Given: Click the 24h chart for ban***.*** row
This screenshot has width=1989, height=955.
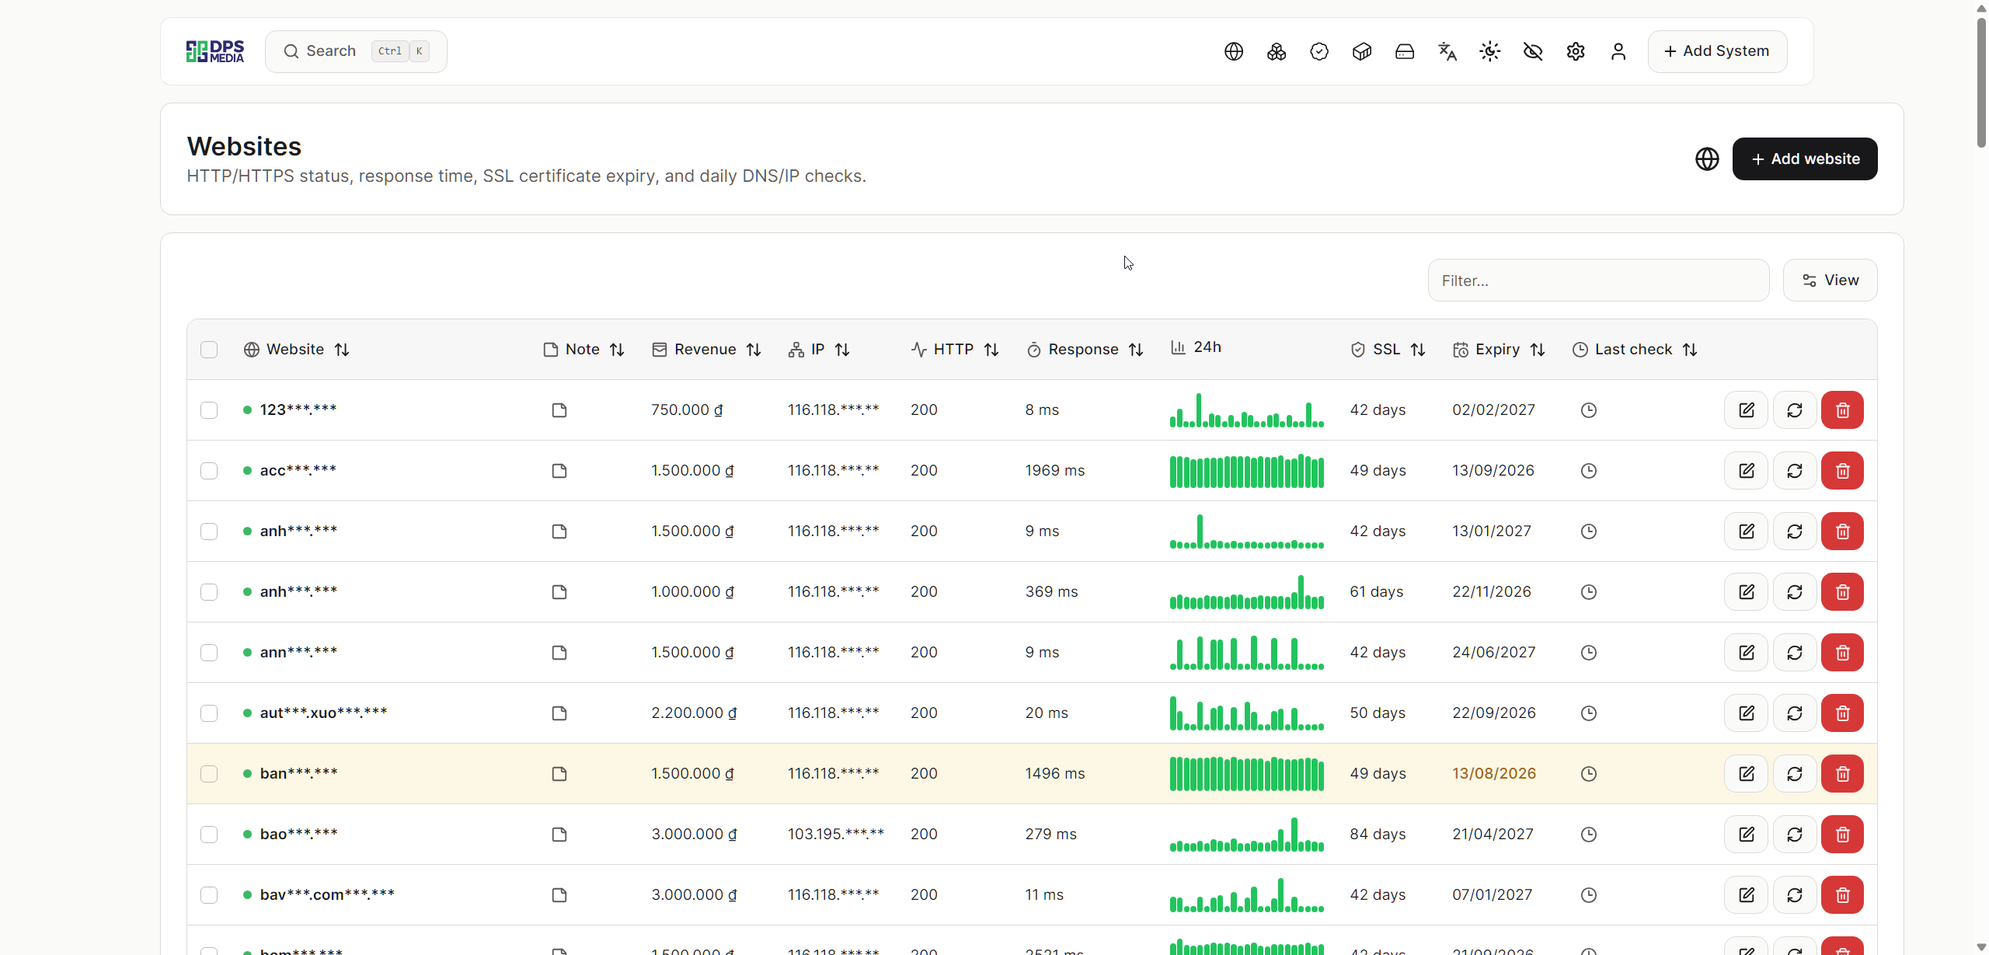Looking at the screenshot, I should 1247,774.
